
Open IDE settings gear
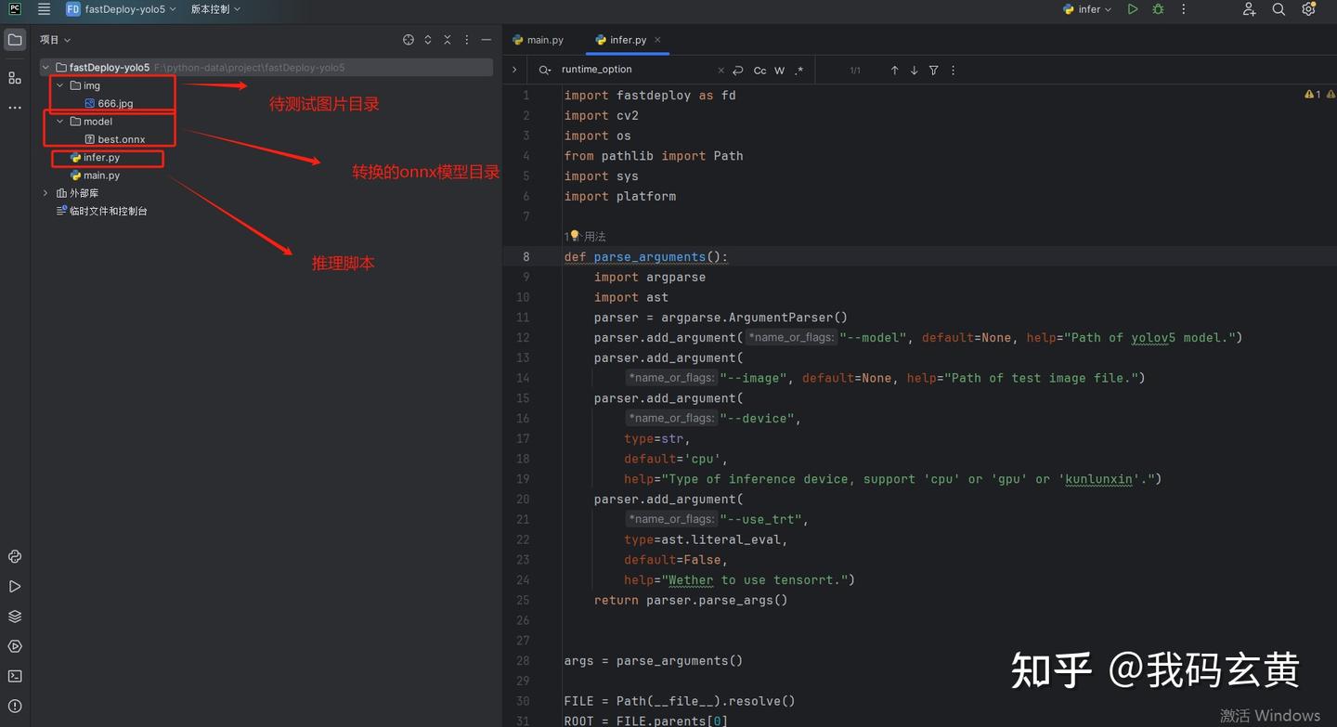(1308, 9)
